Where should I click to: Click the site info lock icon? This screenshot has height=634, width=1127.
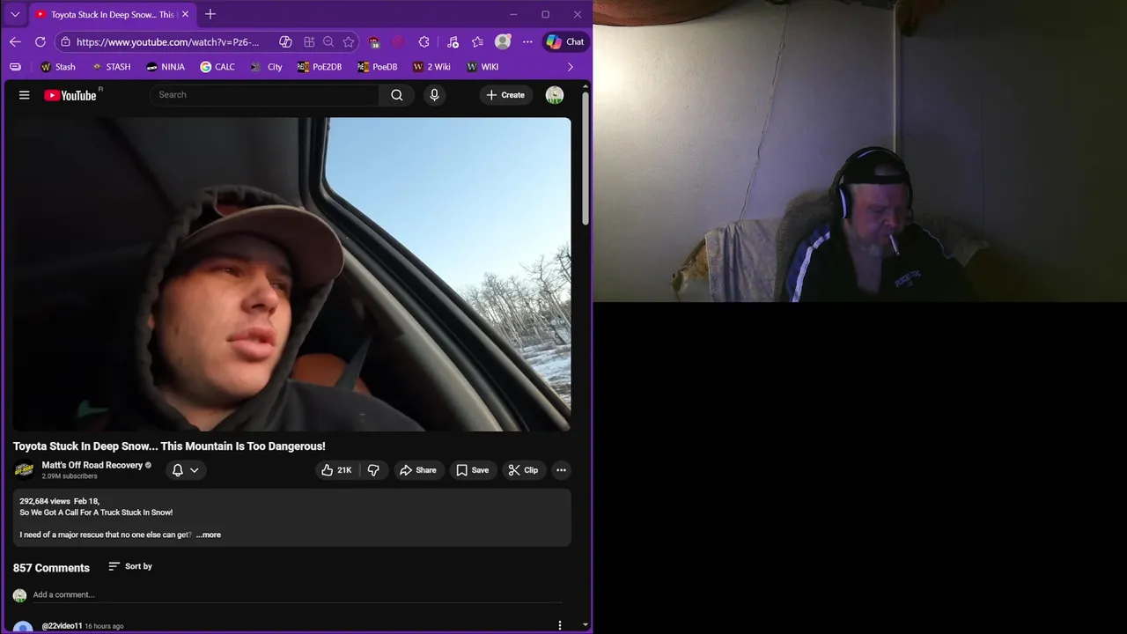click(65, 41)
